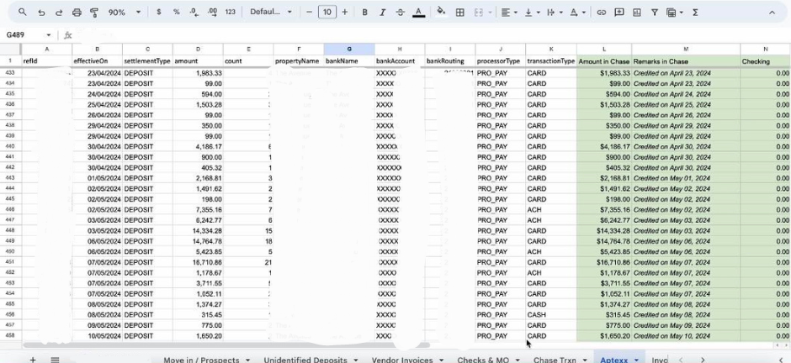Open horizontal align dropdown
Viewport: 791px width, 363px height.
coord(509,12)
